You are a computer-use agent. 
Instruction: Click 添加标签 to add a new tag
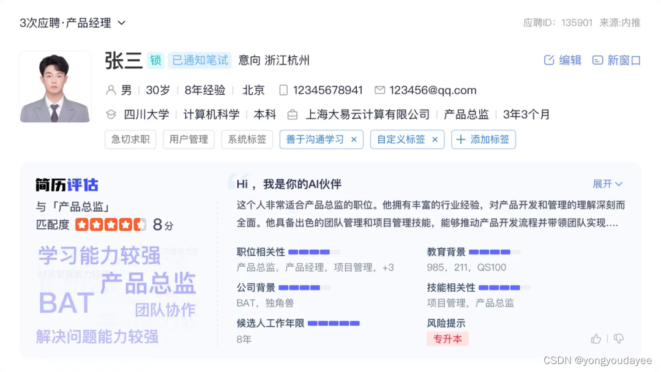pos(484,139)
